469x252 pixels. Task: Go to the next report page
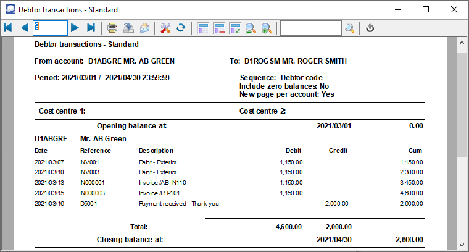[75, 28]
